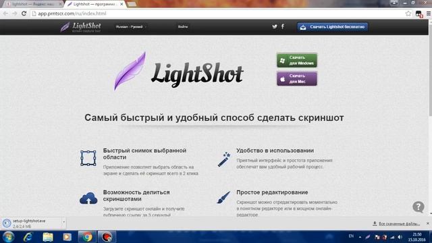Click the Chrome icon in the taskbar
Screen dimensions: 432x243
coord(87,237)
